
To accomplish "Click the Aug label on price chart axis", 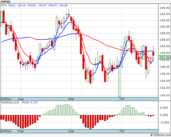I will [x=21, y=99].
